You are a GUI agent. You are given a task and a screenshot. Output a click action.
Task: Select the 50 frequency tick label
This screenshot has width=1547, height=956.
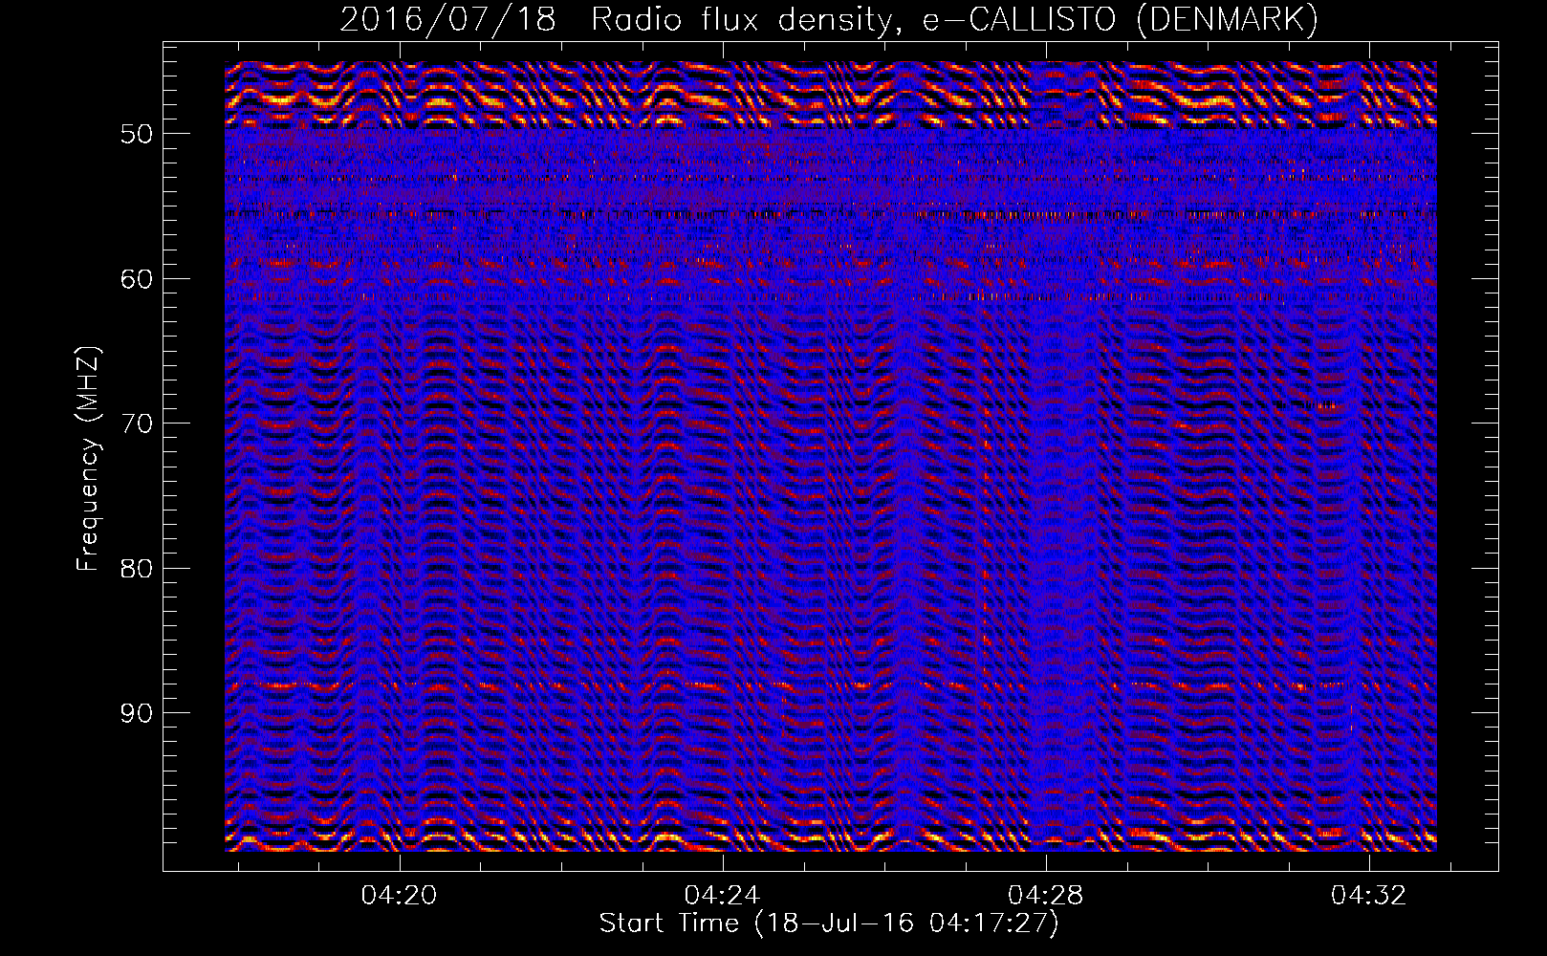tap(137, 134)
